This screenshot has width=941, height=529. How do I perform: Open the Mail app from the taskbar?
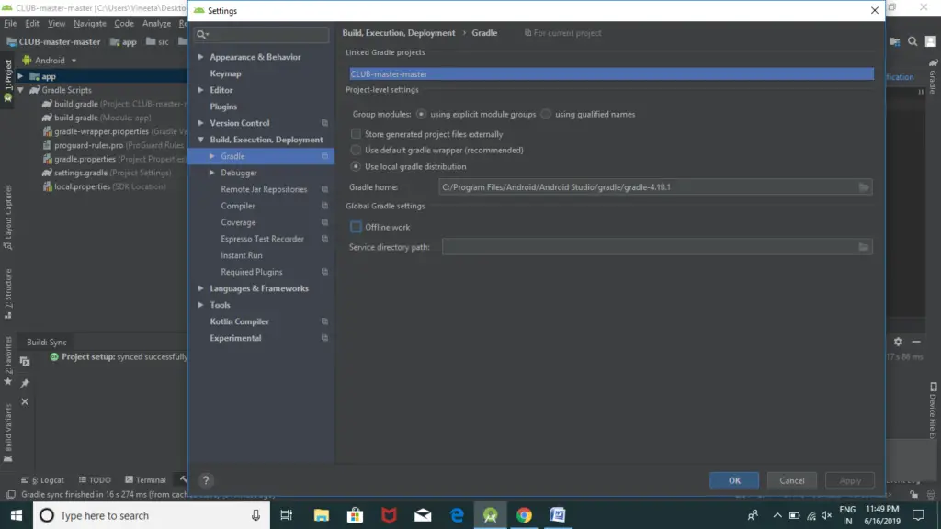[423, 515]
